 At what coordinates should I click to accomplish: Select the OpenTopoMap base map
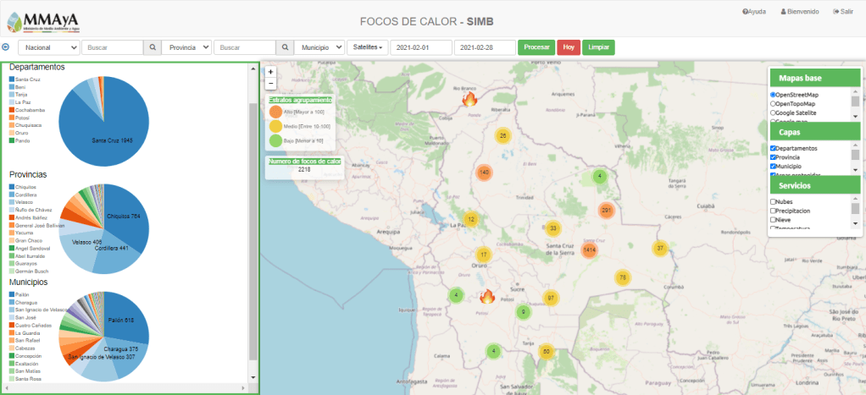click(x=773, y=103)
